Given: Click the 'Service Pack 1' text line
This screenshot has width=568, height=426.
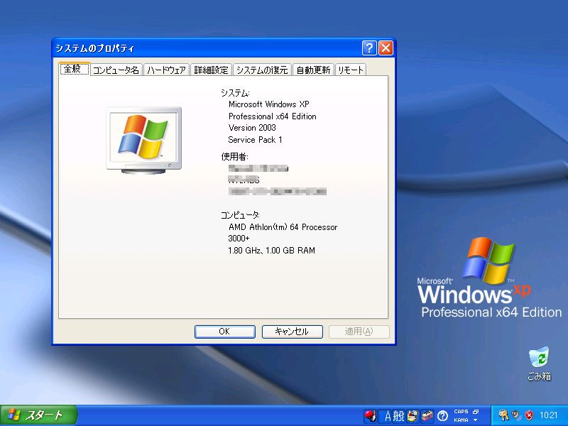Looking at the screenshot, I should (255, 140).
